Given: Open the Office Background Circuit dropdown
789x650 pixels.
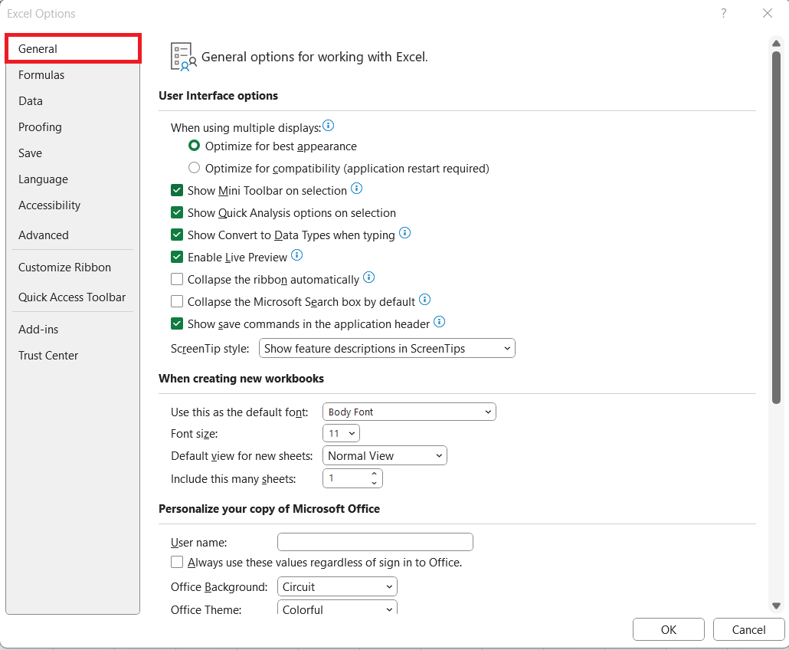Looking at the screenshot, I should coord(337,587).
